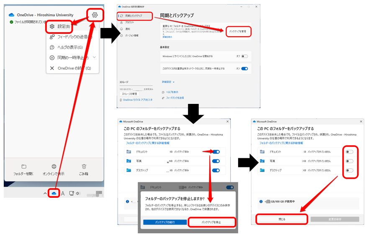This screenshot has width=370, height=237.
Task: Click ドキュメント folder icon in the バックアップされていません dialog
Action: [262, 152]
